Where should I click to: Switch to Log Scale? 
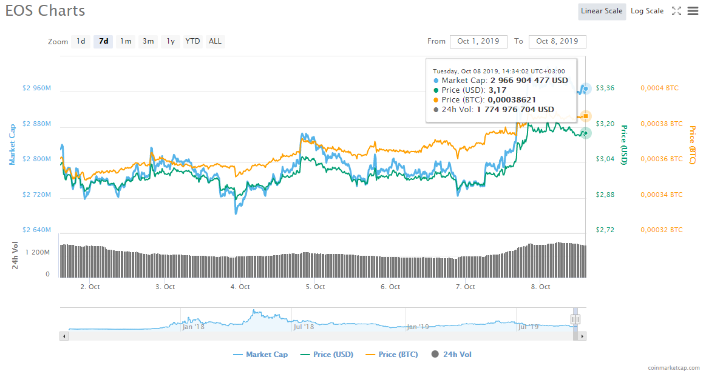[x=647, y=12]
